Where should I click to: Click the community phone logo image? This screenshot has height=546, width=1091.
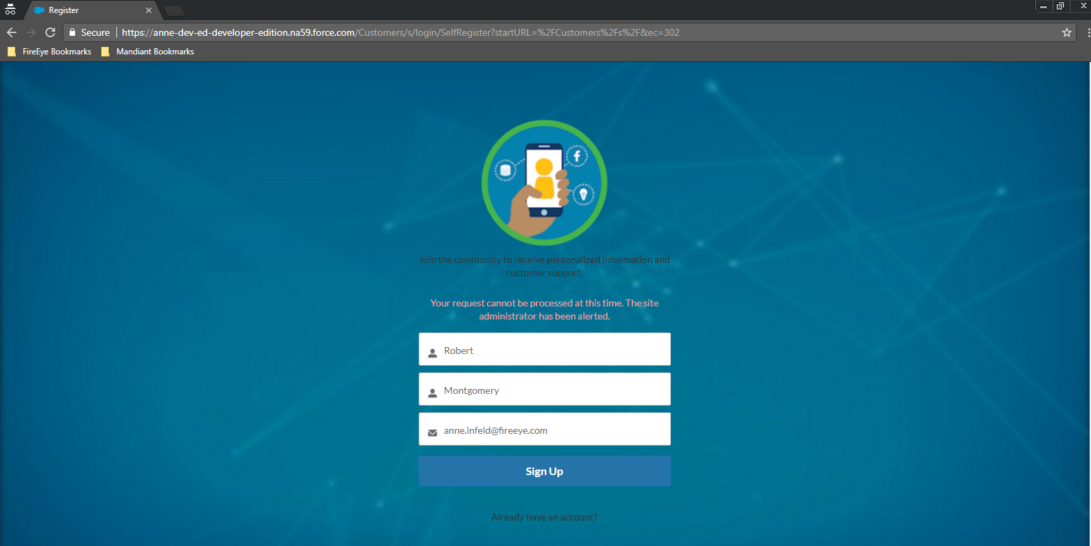click(544, 182)
